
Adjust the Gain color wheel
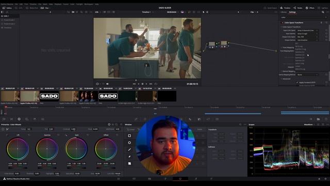76,149
